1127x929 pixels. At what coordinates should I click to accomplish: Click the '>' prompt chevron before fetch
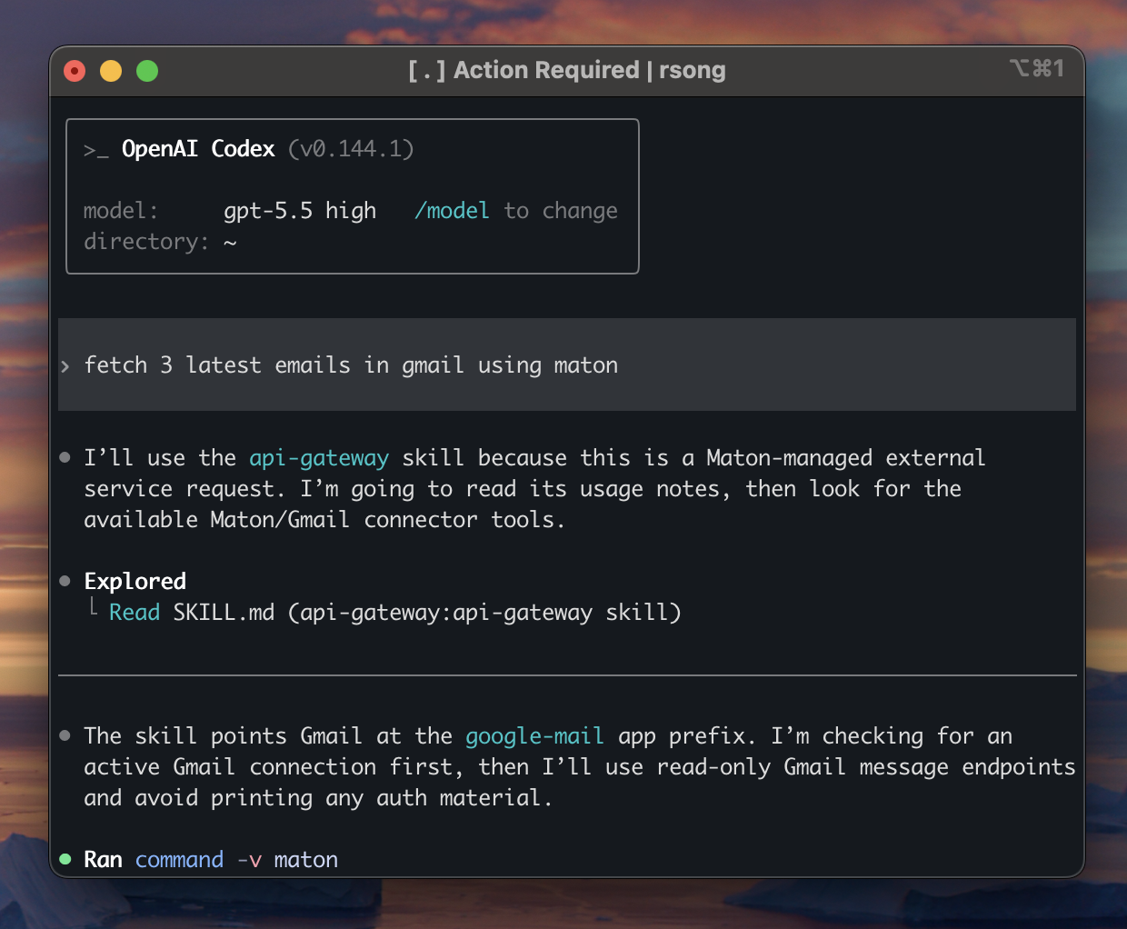[x=65, y=366]
